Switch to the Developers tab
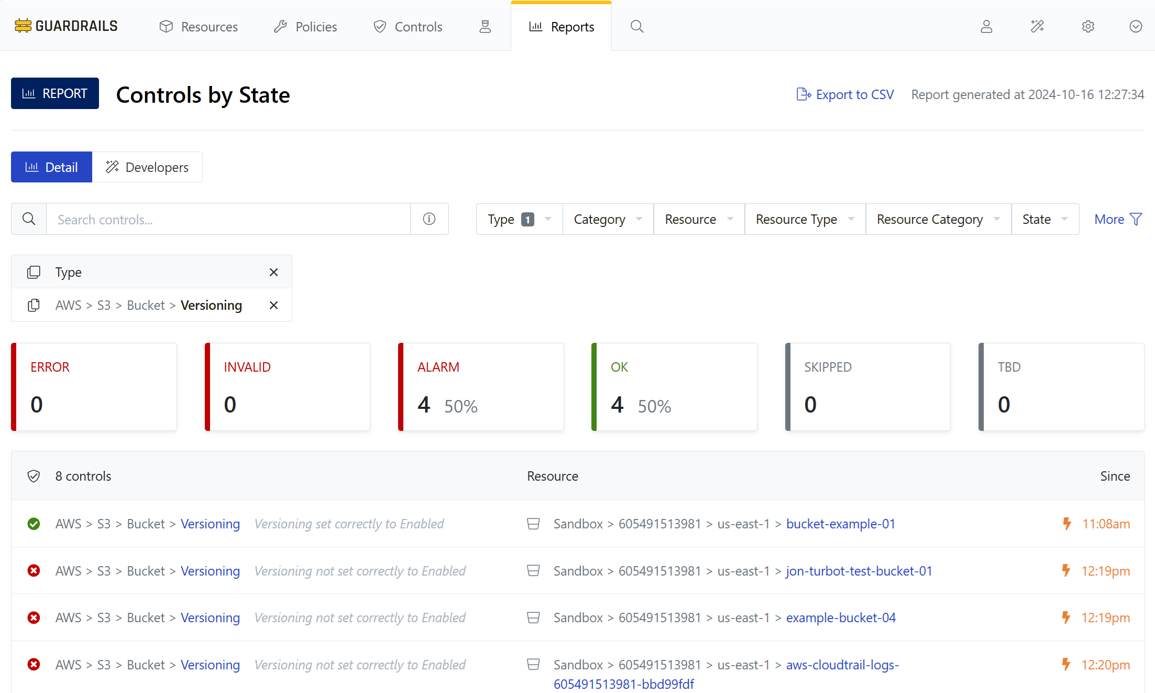The height and width of the screenshot is (693, 1155). [x=147, y=167]
